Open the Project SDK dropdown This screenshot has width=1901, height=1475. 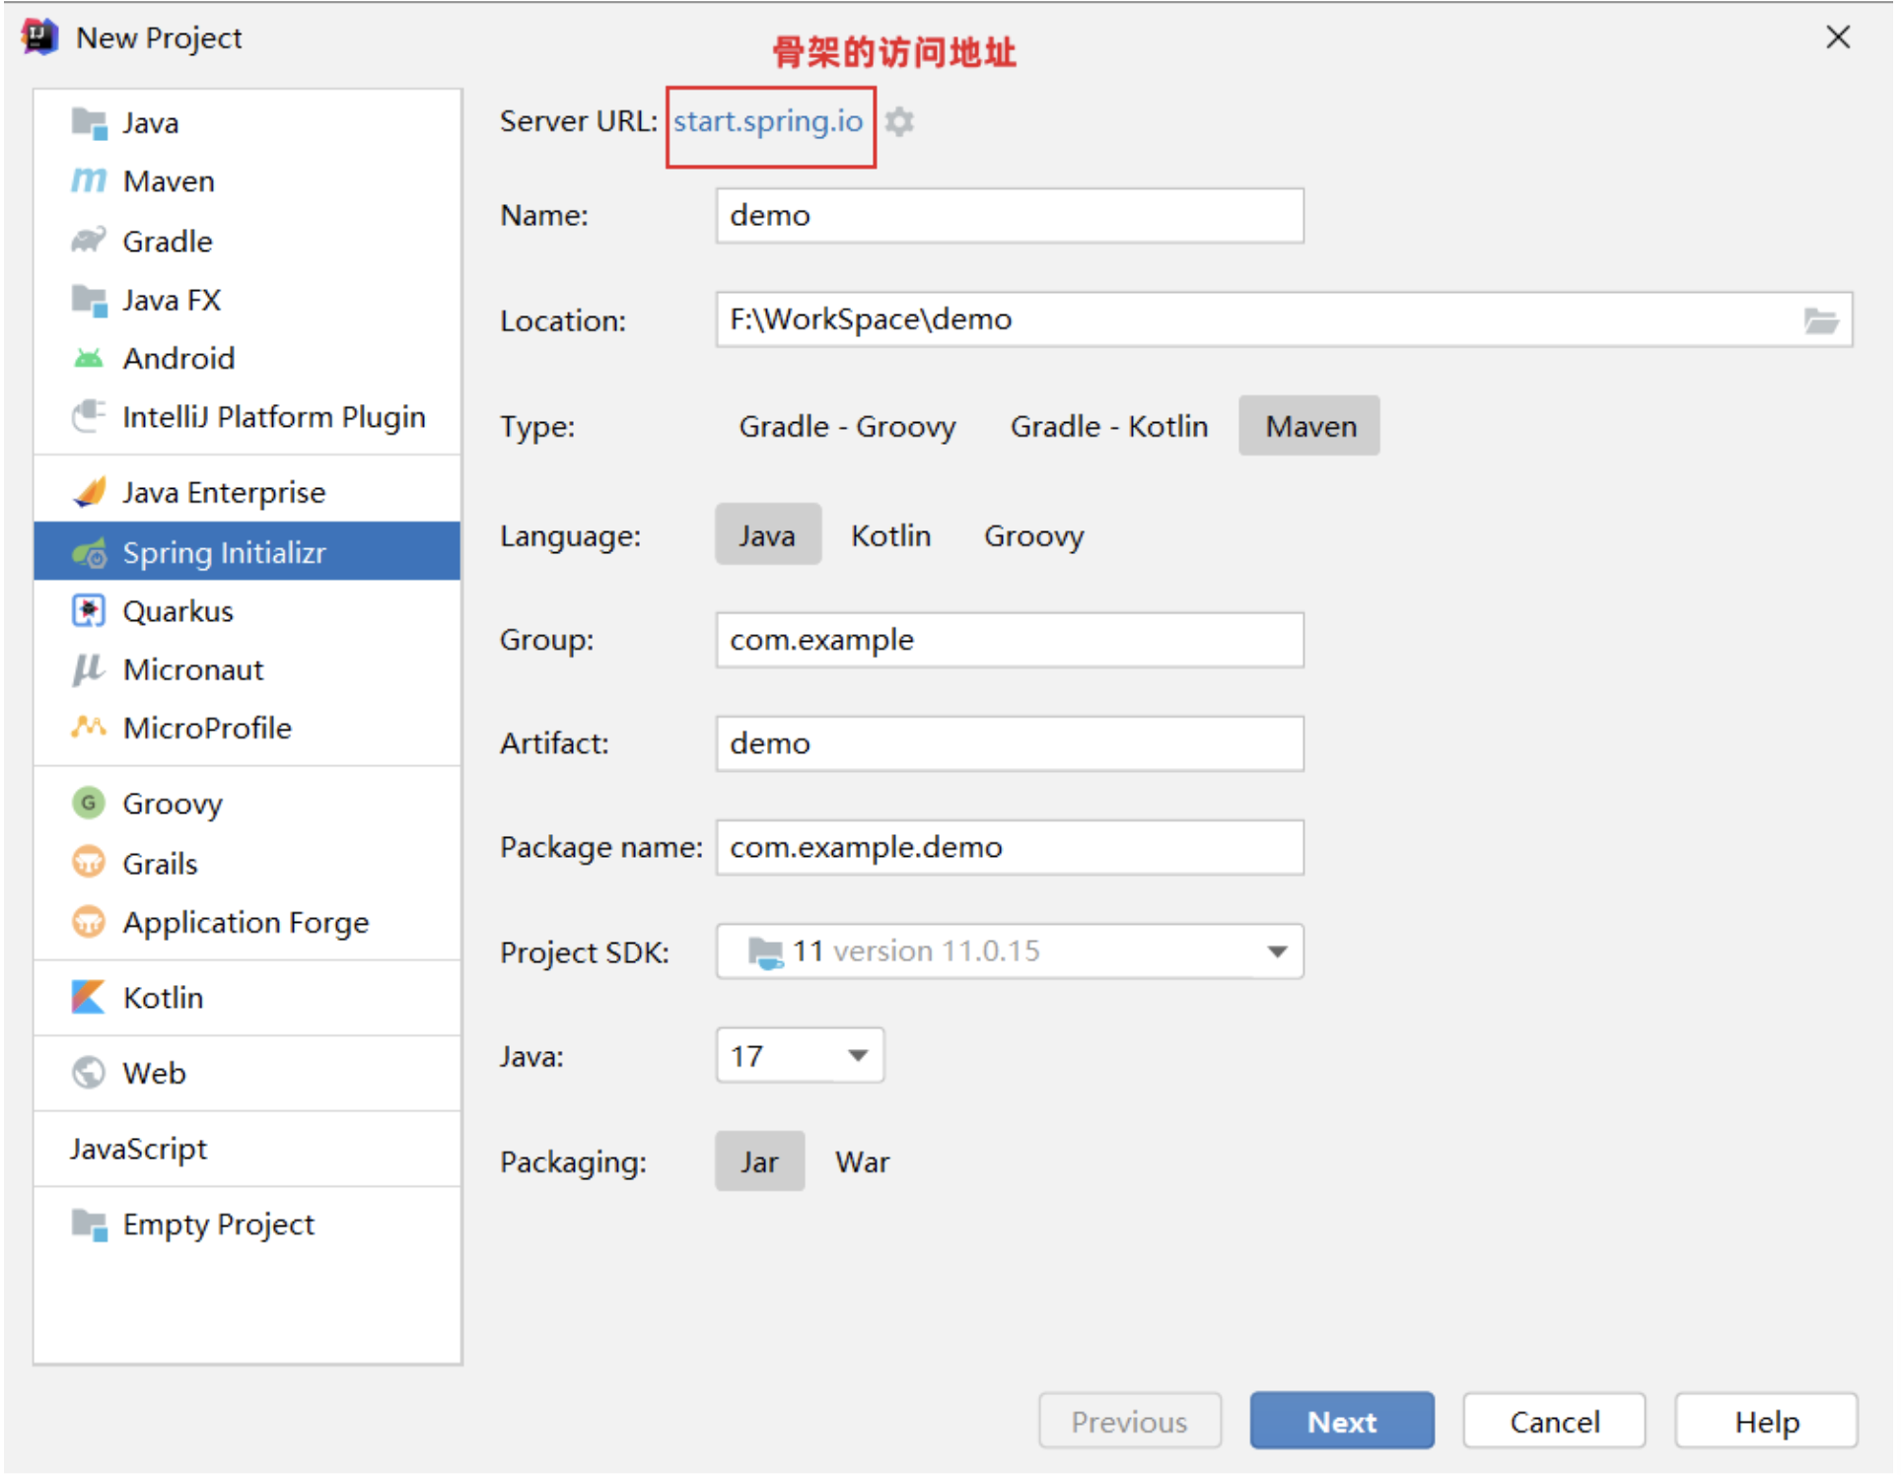coord(1276,951)
